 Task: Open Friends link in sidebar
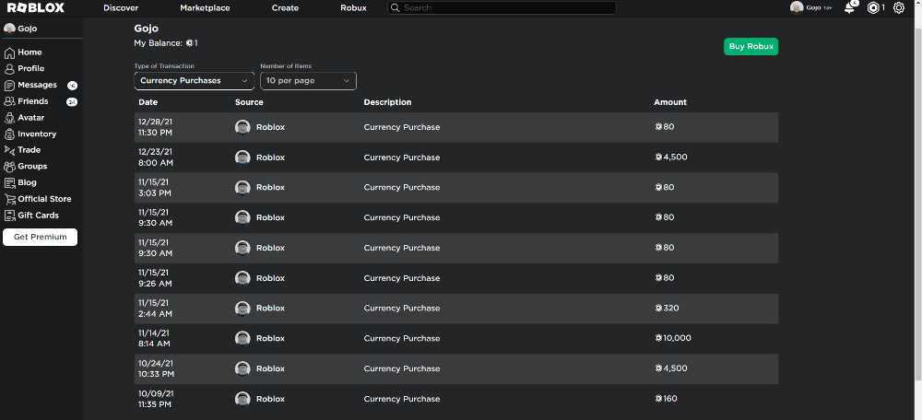pyautogui.click(x=33, y=101)
